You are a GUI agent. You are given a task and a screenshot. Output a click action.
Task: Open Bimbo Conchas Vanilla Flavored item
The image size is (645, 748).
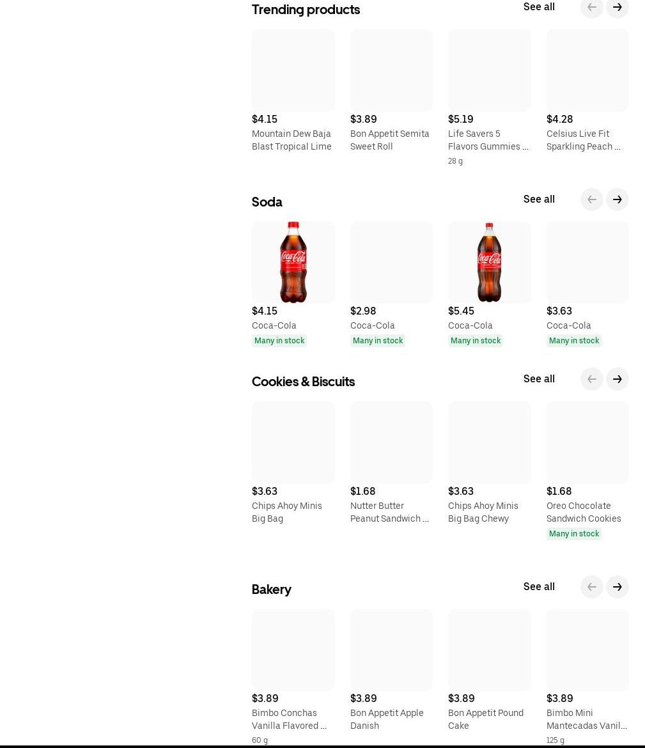click(289, 719)
